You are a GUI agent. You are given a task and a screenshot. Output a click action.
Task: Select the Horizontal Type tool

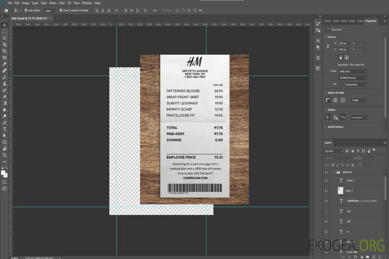[4, 129]
